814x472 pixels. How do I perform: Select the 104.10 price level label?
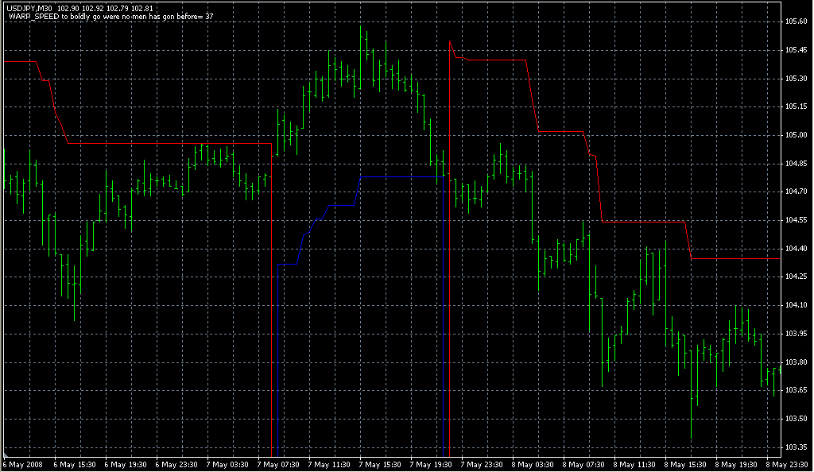tap(797, 305)
